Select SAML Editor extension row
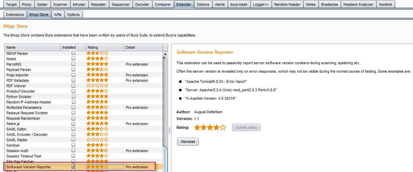The width and height of the screenshot is (413, 172). click(84, 129)
